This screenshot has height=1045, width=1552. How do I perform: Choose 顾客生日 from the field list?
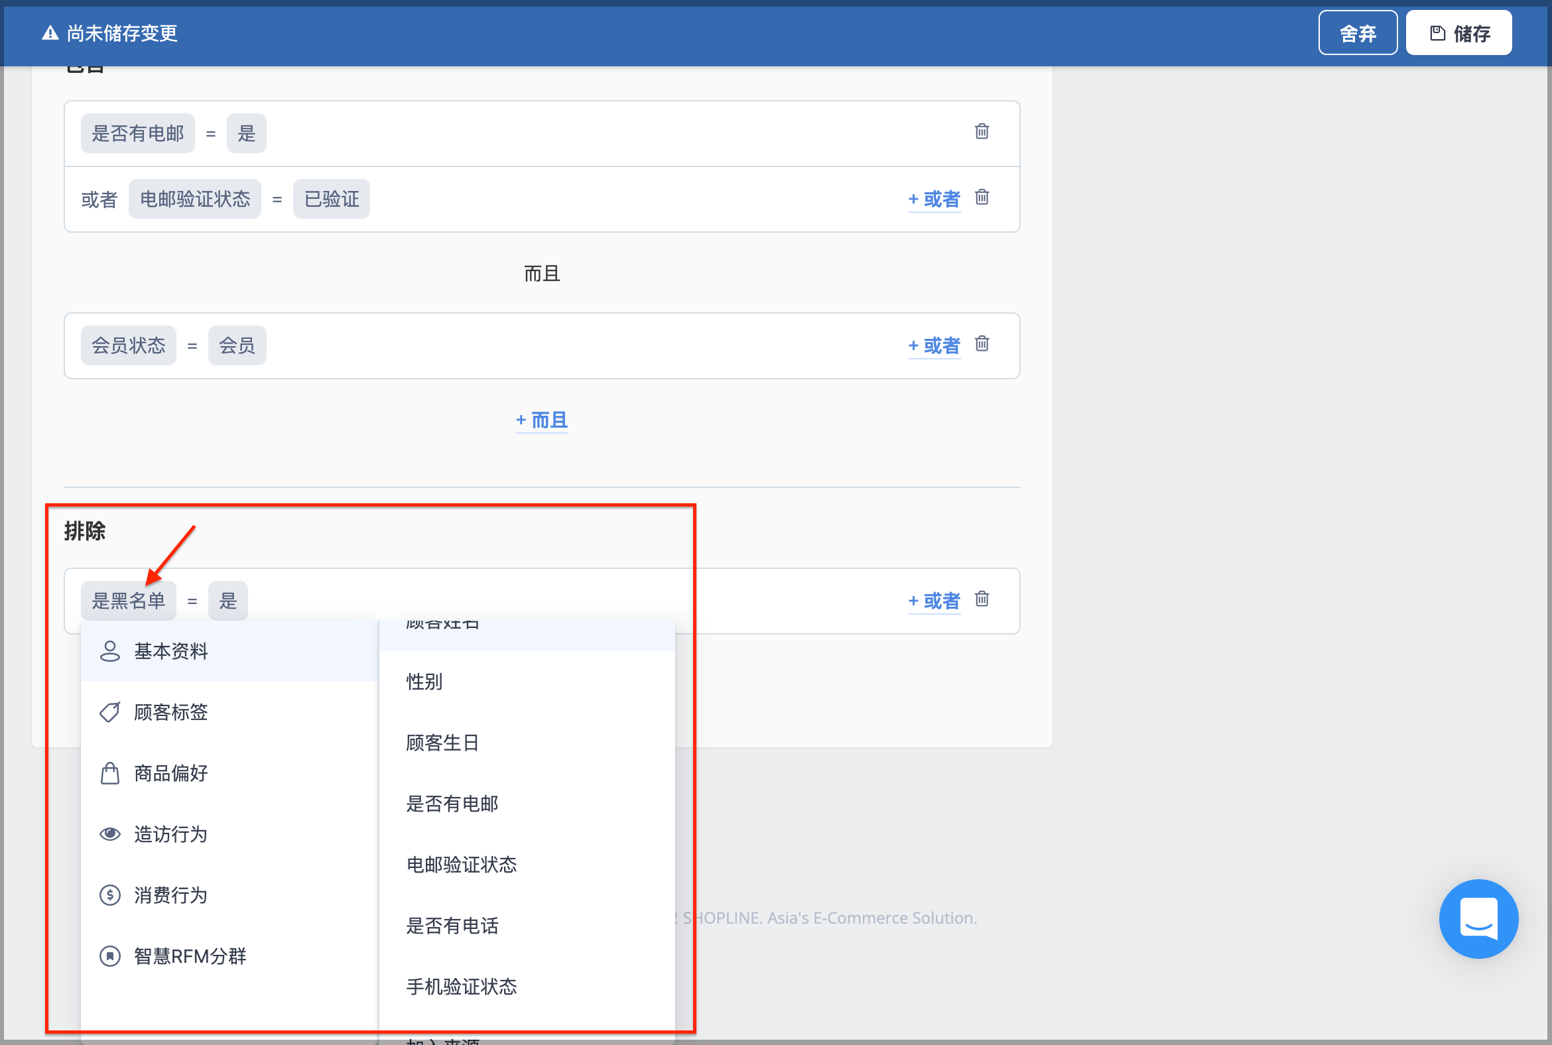(x=527, y=743)
